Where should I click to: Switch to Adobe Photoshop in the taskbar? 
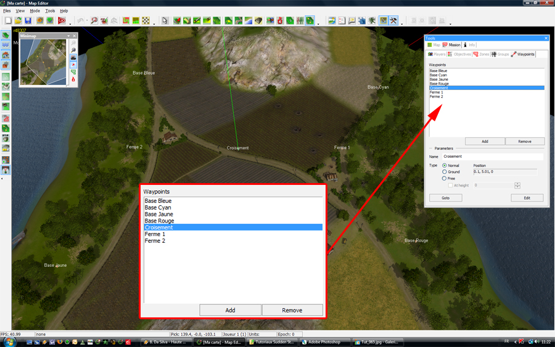324,342
